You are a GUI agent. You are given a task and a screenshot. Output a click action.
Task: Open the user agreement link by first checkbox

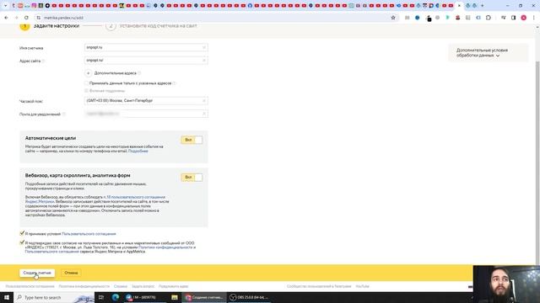coord(89,234)
